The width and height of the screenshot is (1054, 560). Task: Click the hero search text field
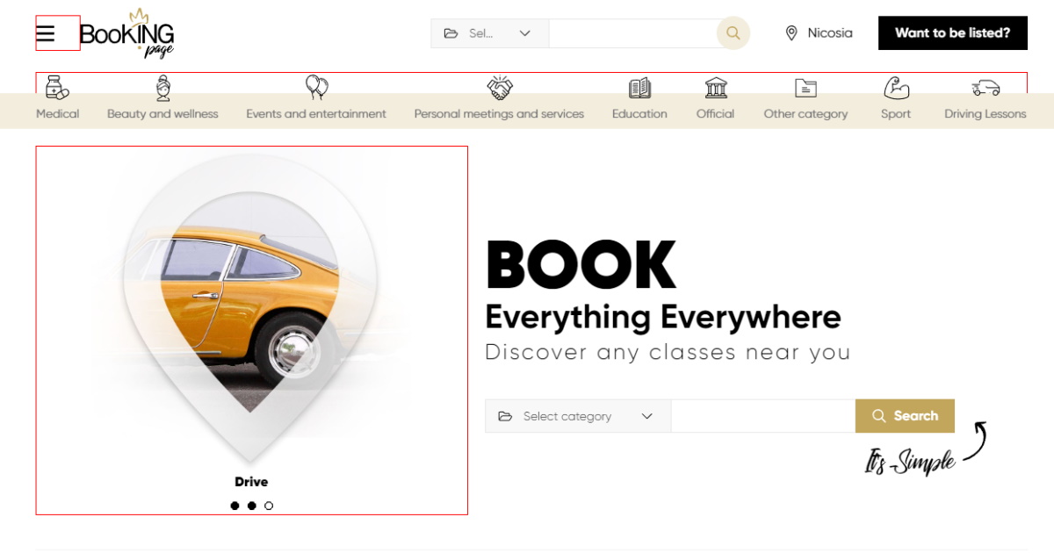[x=762, y=416]
